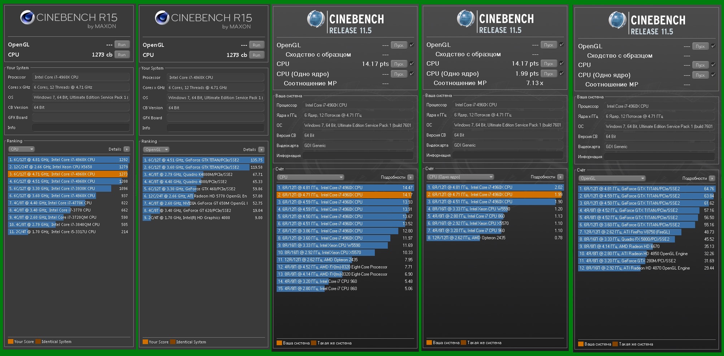Click Ваша система swatch in R11.5 CPU-ranking window

(x=279, y=343)
